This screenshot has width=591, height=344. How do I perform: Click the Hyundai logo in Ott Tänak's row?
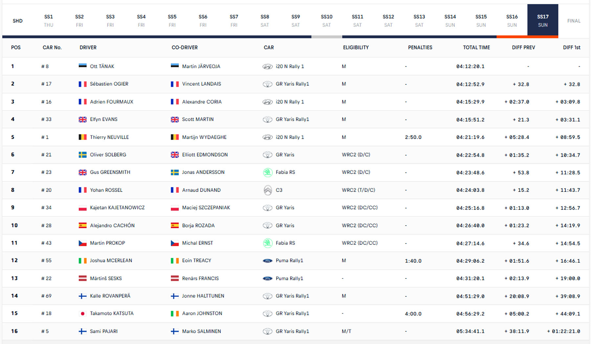pos(268,67)
